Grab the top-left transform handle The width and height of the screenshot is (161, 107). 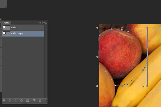(x=97, y=28)
